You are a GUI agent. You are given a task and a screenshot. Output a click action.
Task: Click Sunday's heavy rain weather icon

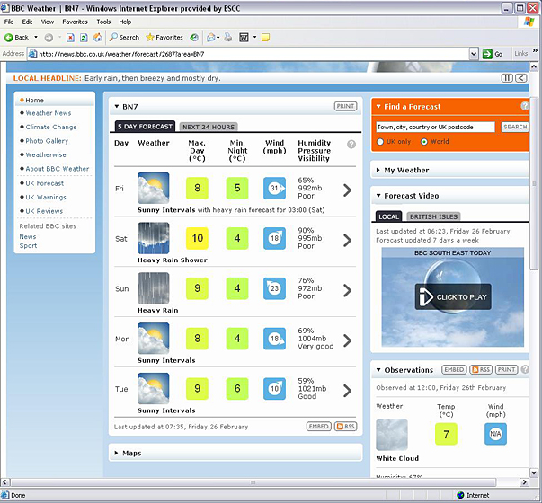154,288
